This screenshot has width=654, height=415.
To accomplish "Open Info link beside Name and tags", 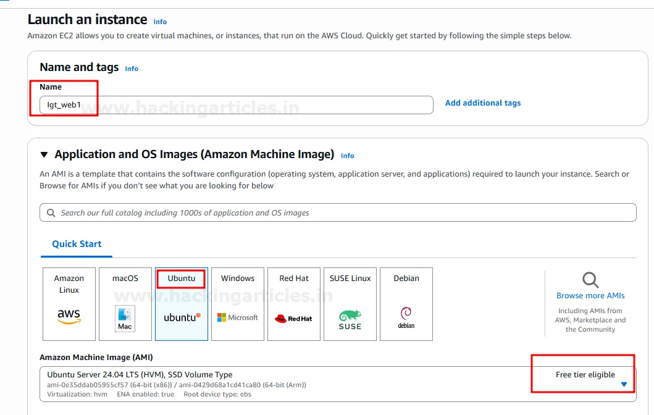I will point(132,69).
